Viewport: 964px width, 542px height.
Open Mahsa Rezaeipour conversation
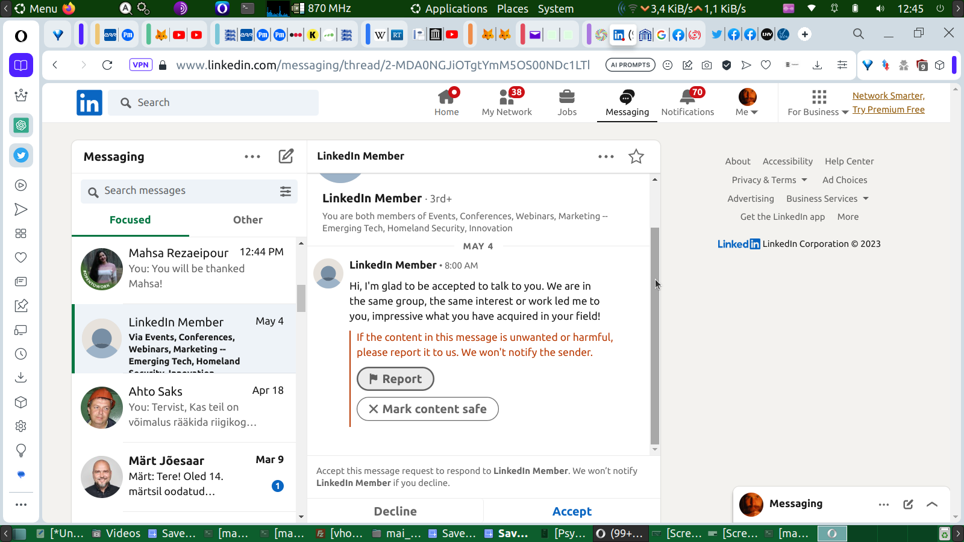pos(184,269)
